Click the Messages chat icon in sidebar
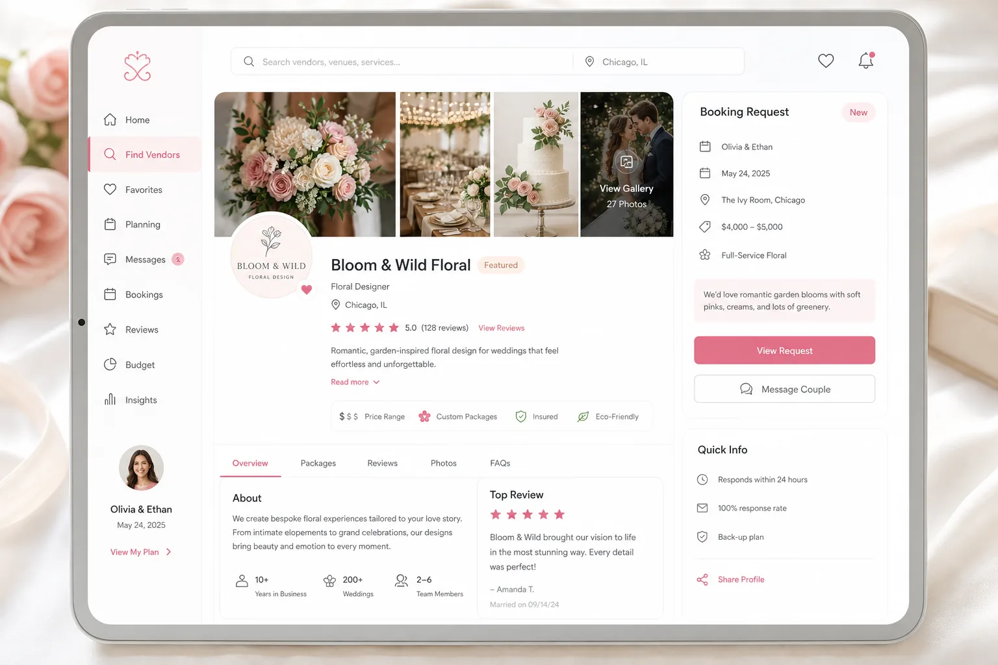The width and height of the screenshot is (998, 665). (110, 259)
